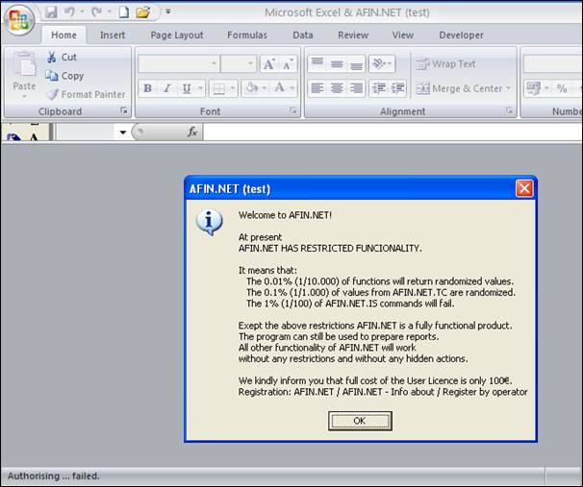Open the Font Color dropdown arrow
583x487 pixels.
(x=292, y=88)
